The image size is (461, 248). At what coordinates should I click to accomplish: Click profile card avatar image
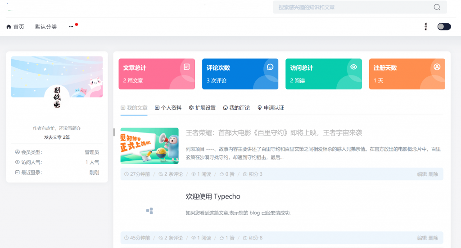(57, 97)
